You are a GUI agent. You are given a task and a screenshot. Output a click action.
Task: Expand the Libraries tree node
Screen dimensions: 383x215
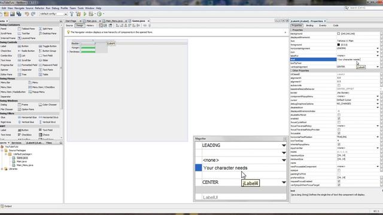pos(2,169)
